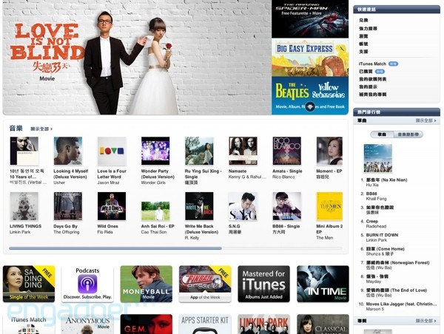This screenshot has height=334, width=444.
Task: Select 已購買 in the quick links list
Action: pyautogui.click(x=366, y=72)
